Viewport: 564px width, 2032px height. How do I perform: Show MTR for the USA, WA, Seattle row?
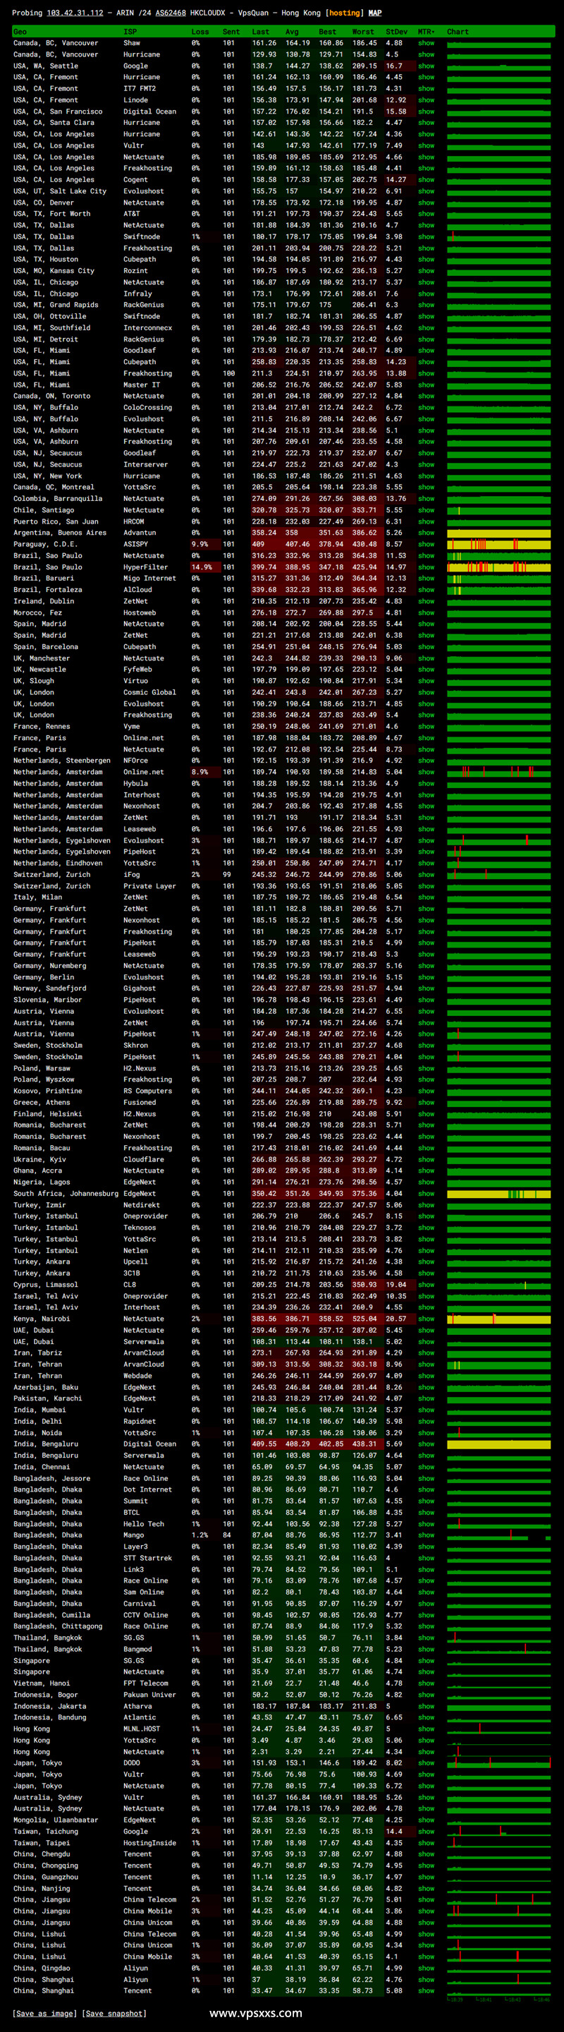426,66
